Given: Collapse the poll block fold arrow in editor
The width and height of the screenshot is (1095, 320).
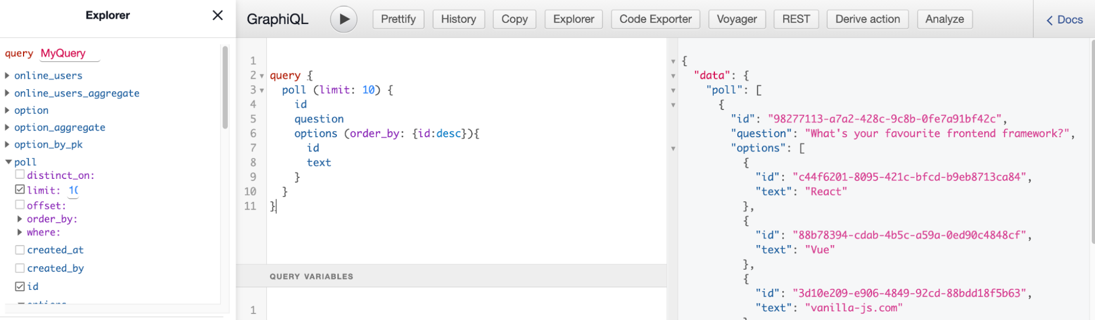Looking at the screenshot, I should pyautogui.click(x=262, y=90).
